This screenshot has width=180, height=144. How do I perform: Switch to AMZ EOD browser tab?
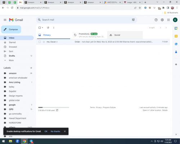112,2
